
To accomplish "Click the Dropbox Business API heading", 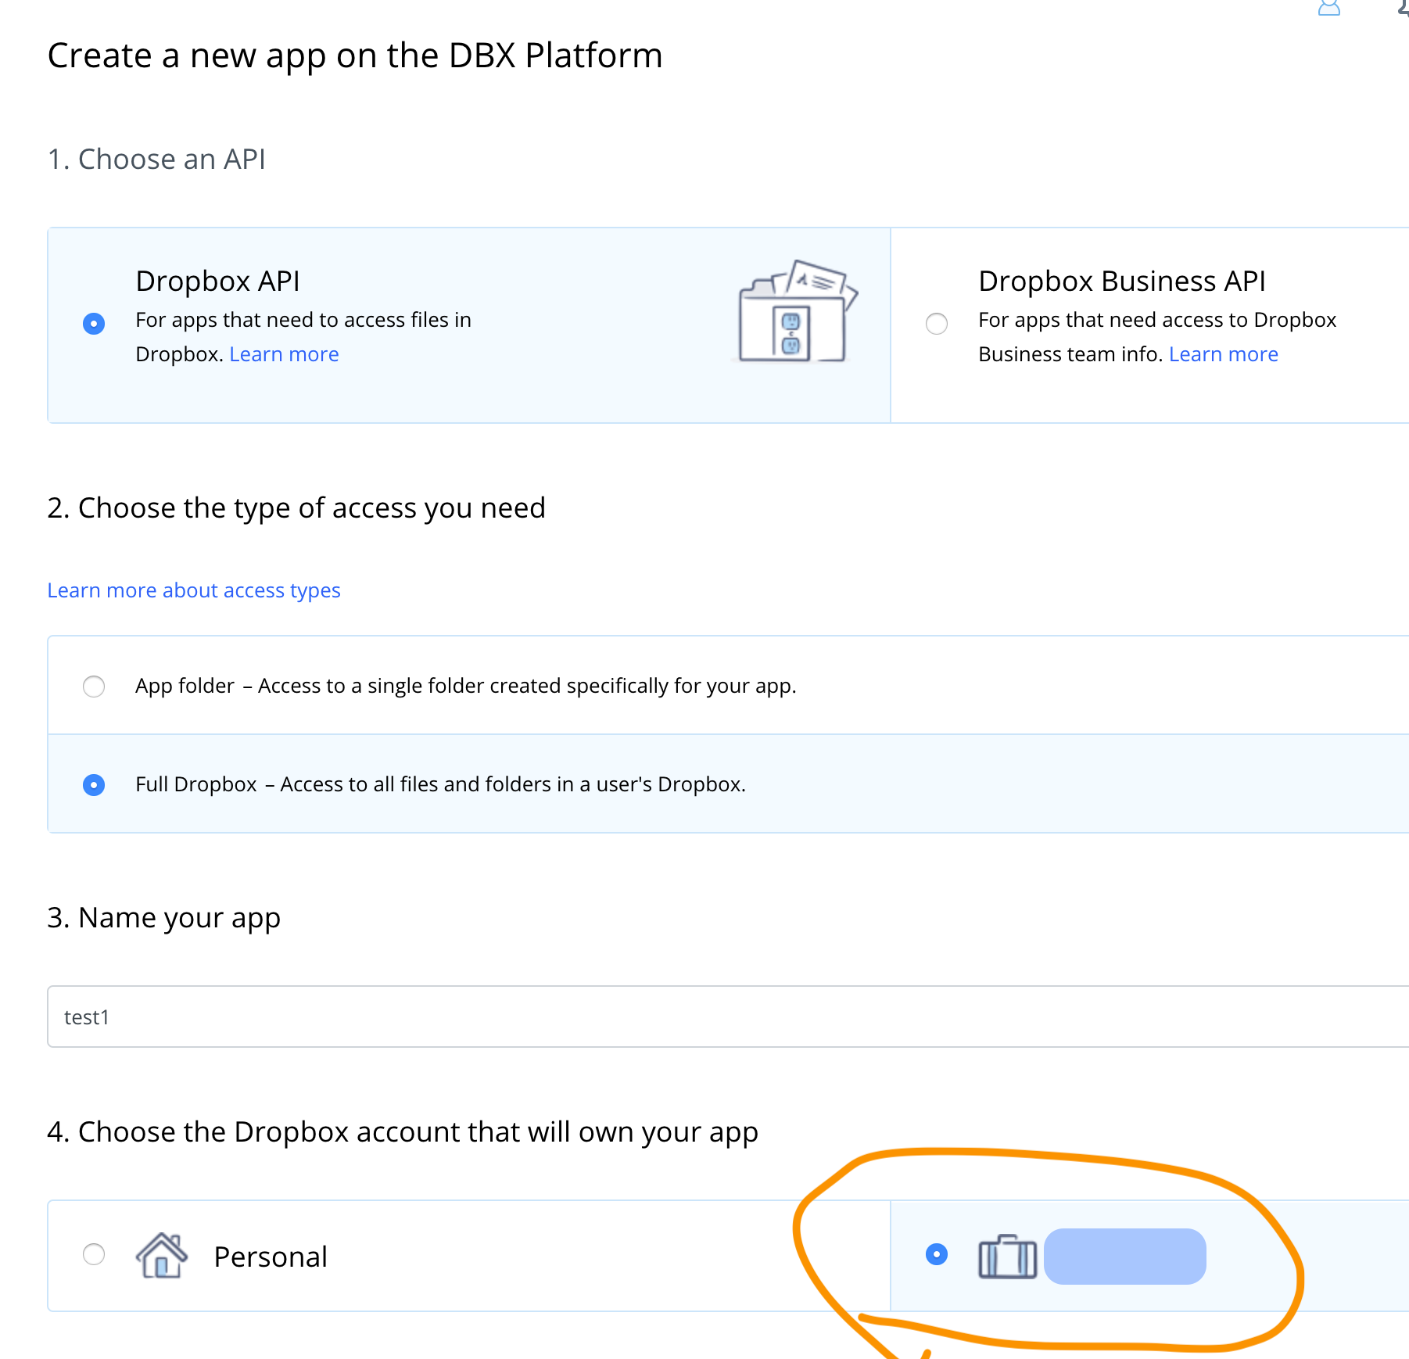I will tap(1122, 280).
